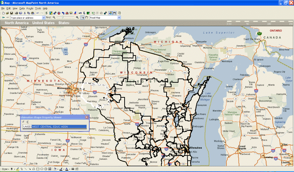Click the fill color paint bucket
Viewport: 294px width, 172px height.
pyautogui.click(x=55, y=169)
